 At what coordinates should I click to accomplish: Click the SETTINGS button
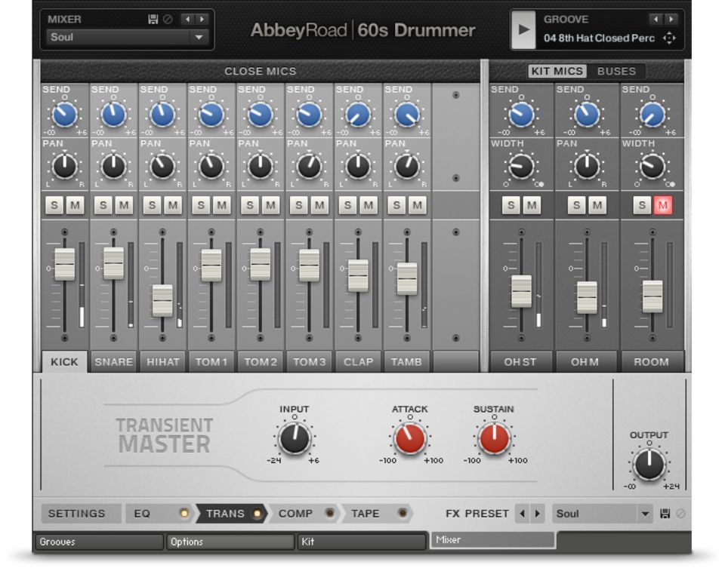pyautogui.click(x=77, y=514)
